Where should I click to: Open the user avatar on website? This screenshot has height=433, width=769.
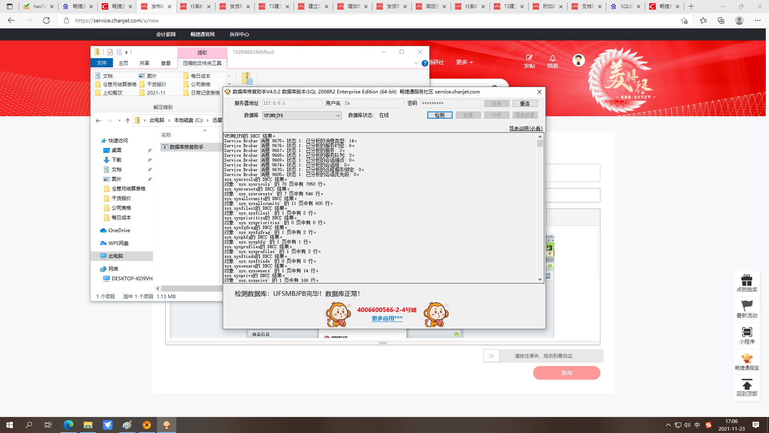[578, 60]
